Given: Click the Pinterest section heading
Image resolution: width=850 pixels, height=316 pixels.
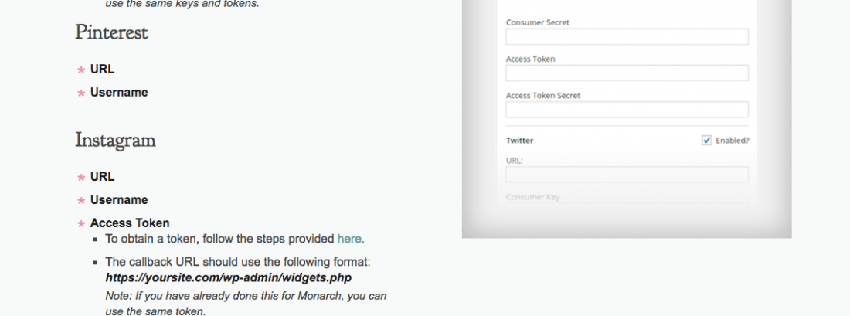Looking at the screenshot, I should tap(111, 32).
